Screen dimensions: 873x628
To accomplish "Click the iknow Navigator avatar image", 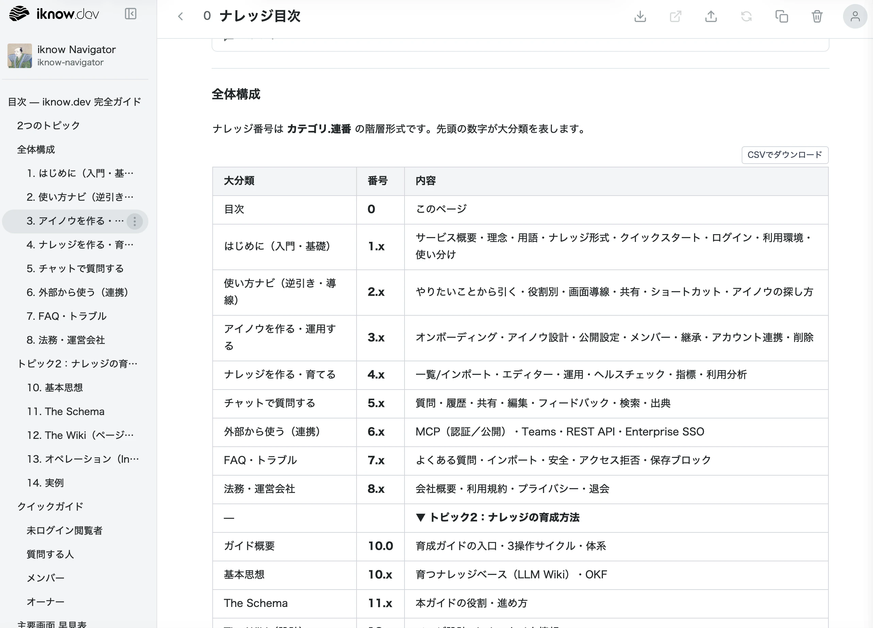I will 20,56.
